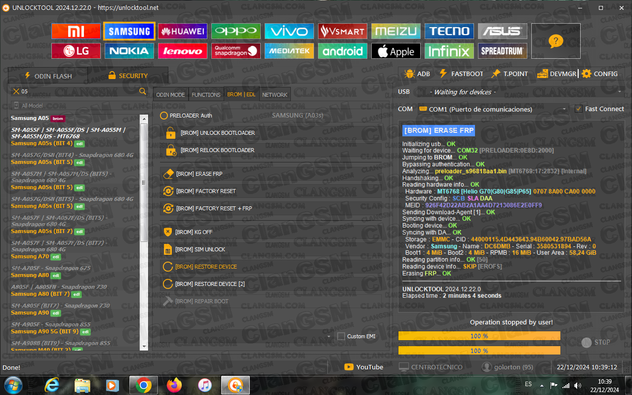Select the Tecno brand tile
This screenshot has height=395, width=632.
[x=449, y=31]
